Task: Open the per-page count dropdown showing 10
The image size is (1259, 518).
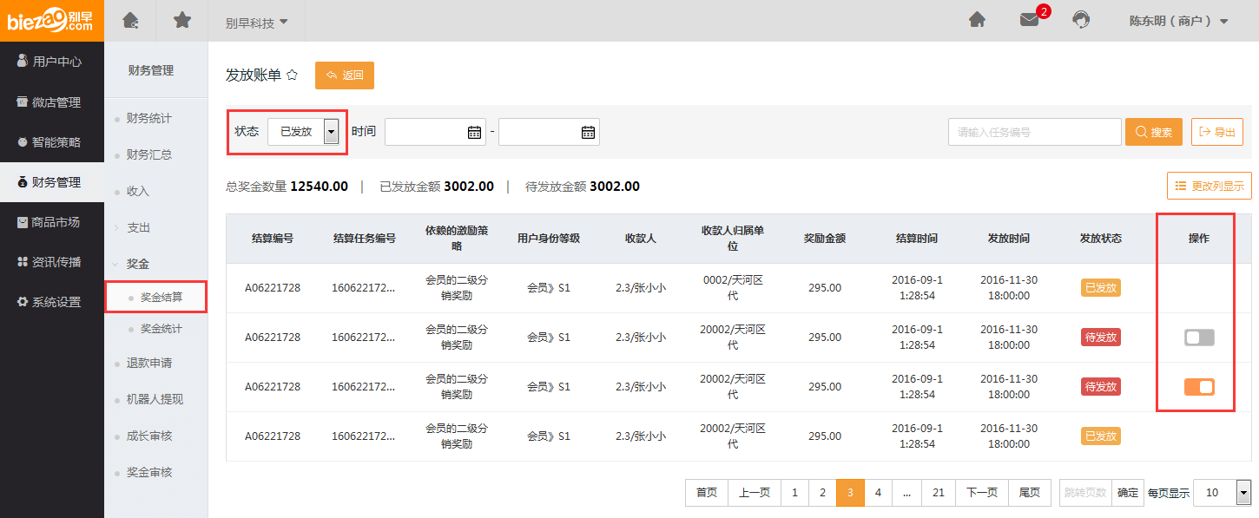Action: click(1222, 492)
